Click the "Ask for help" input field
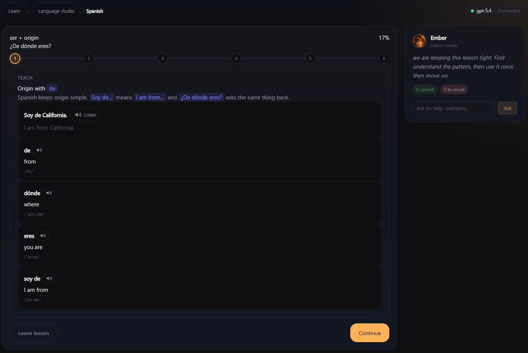 pyautogui.click(x=453, y=108)
